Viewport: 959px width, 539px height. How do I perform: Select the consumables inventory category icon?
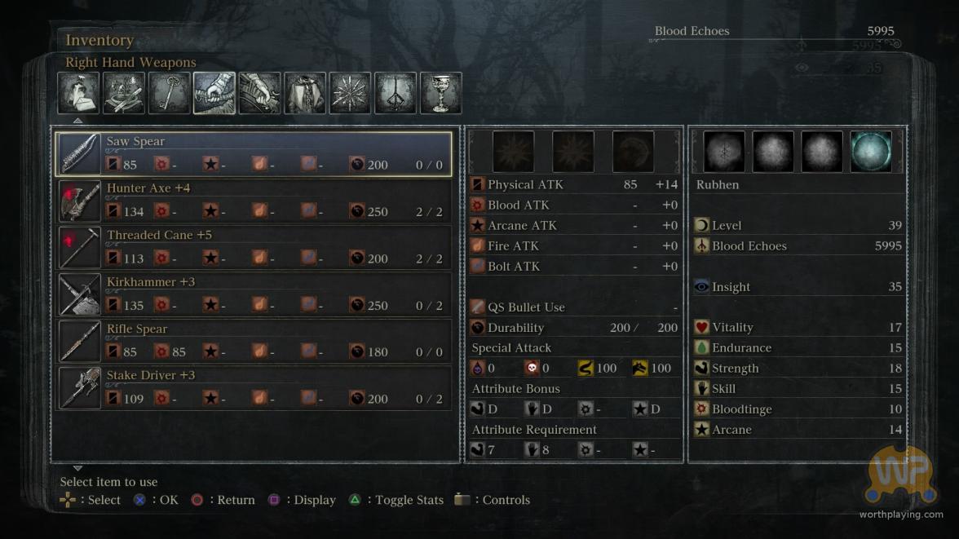78,93
